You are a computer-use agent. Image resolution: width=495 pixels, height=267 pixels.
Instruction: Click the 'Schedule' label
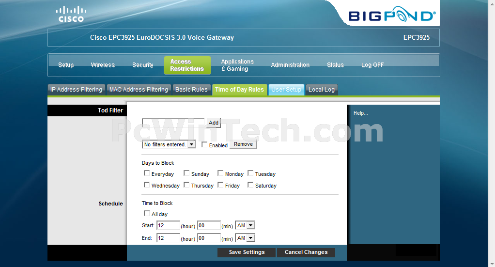tap(110, 204)
